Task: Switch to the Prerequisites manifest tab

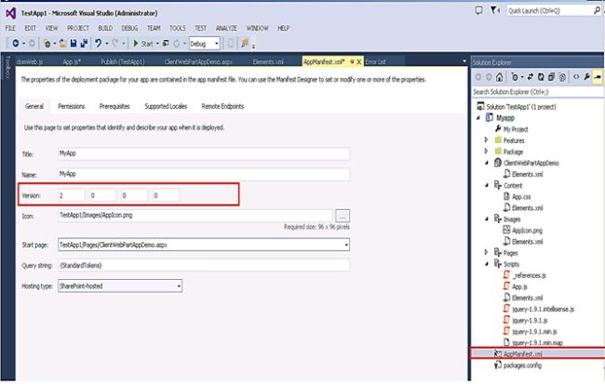Action: pos(114,106)
